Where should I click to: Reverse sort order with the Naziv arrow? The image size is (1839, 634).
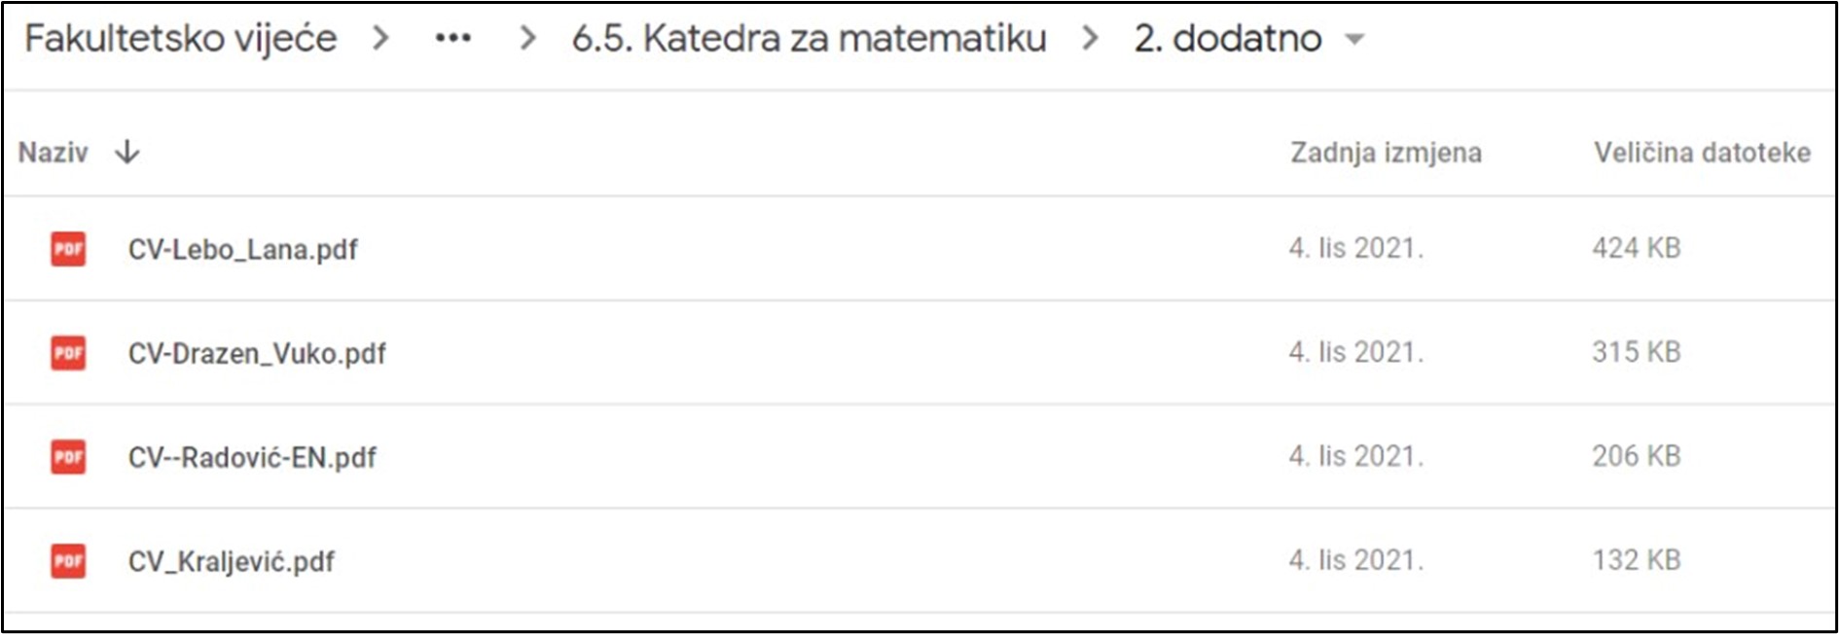tap(127, 153)
